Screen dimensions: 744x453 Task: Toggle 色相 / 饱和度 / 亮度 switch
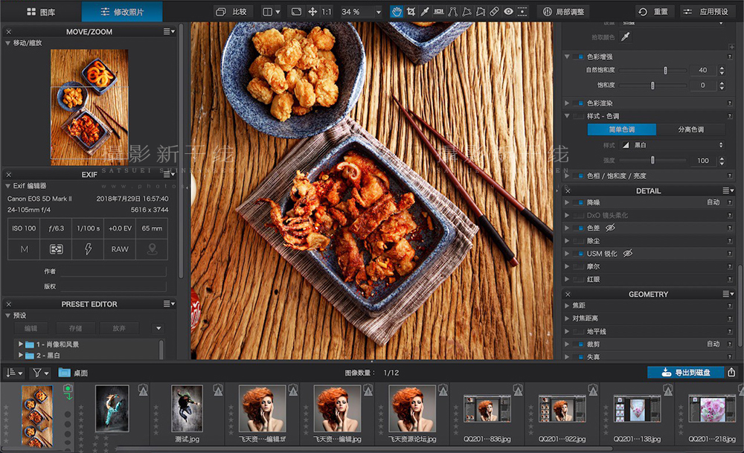tap(579, 176)
